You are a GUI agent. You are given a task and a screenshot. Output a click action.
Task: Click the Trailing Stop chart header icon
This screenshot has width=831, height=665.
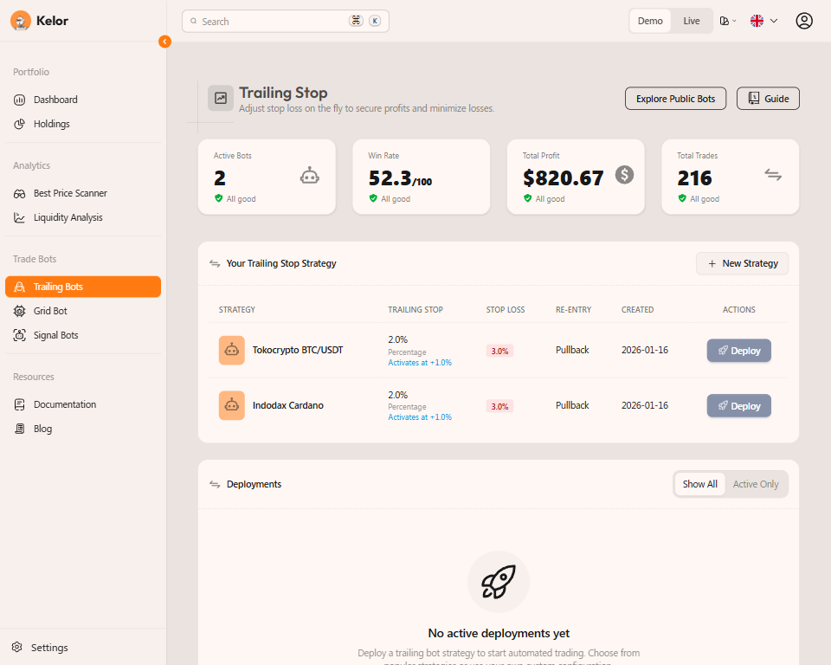click(x=221, y=99)
